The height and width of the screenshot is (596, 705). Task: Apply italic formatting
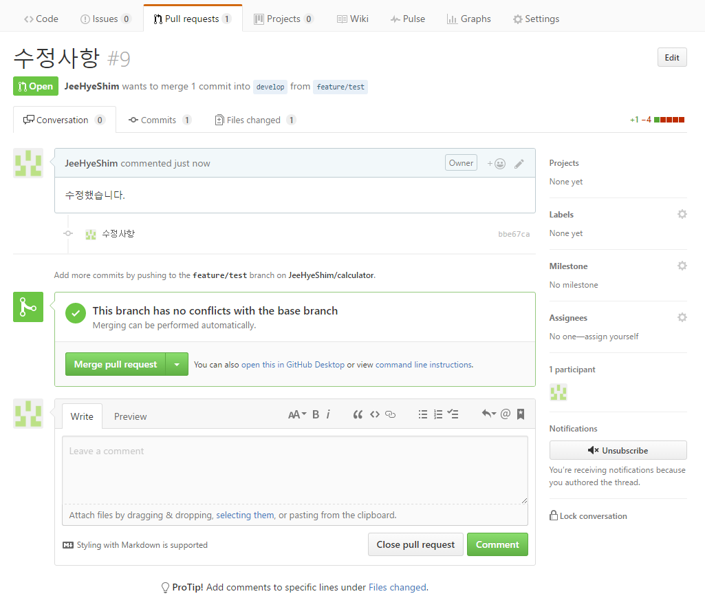coord(328,414)
